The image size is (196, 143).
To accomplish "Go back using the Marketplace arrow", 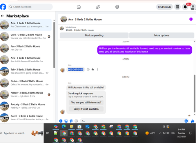I will [x=2, y=16].
